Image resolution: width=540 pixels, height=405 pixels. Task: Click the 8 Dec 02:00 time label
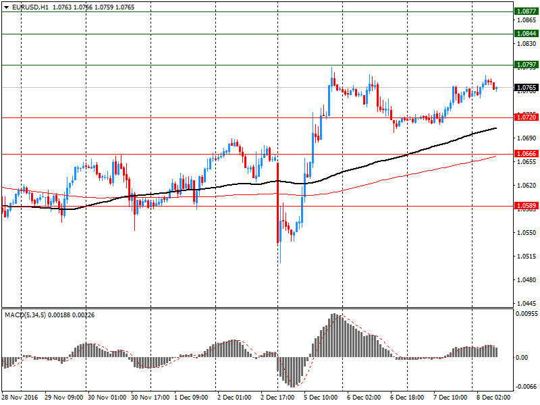tap(493, 397)
